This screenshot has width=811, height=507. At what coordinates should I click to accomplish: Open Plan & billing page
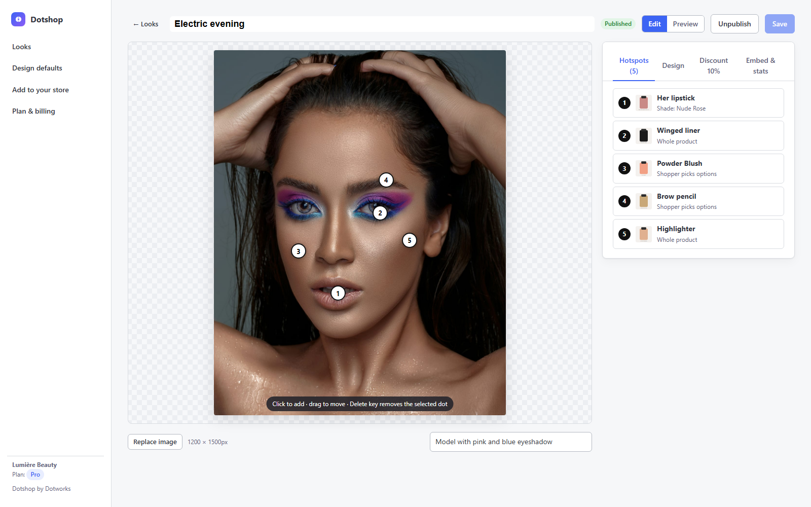coord(34,111)
